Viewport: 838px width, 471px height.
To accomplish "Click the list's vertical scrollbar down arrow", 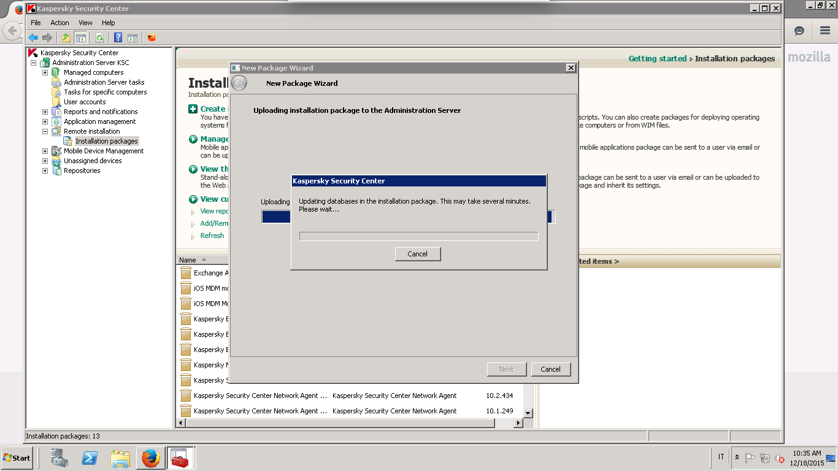I will coord(528,413).
